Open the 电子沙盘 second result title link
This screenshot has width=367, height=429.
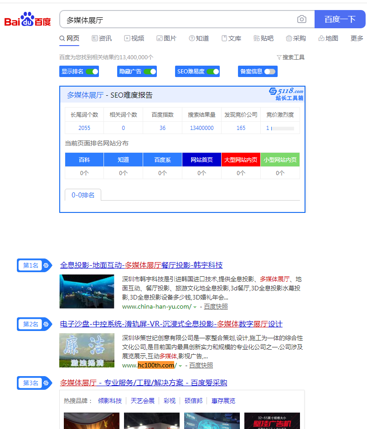pyautogui.click(x=171, y=324)
